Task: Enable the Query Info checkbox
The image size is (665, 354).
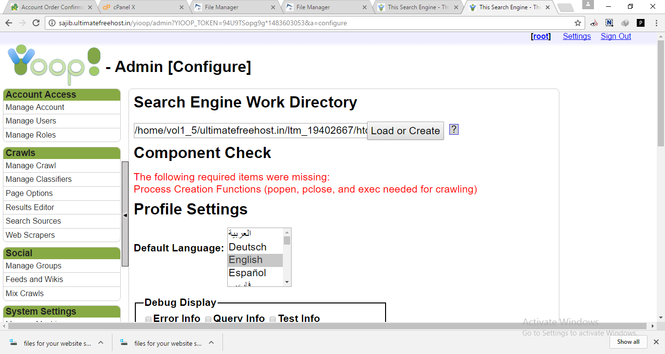Action: pyautogui.click(x=208, y=319)
